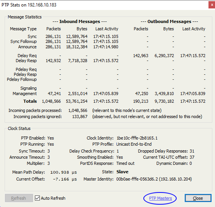Click the Sync Followup row label

23,41
